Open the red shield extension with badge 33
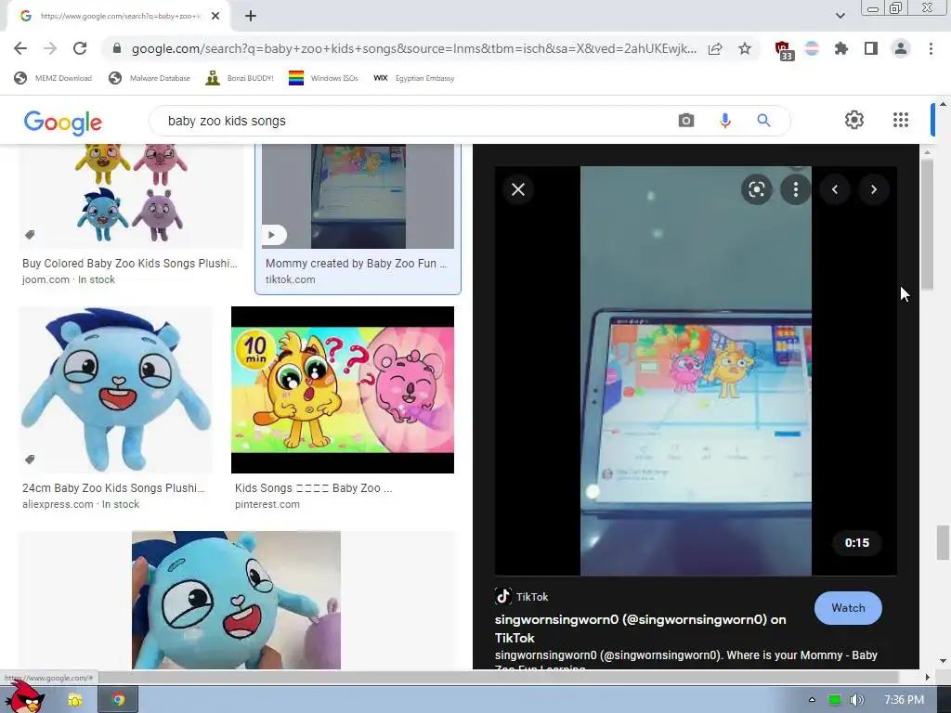Screen dimensions: 951x713 tap(784, 50)
